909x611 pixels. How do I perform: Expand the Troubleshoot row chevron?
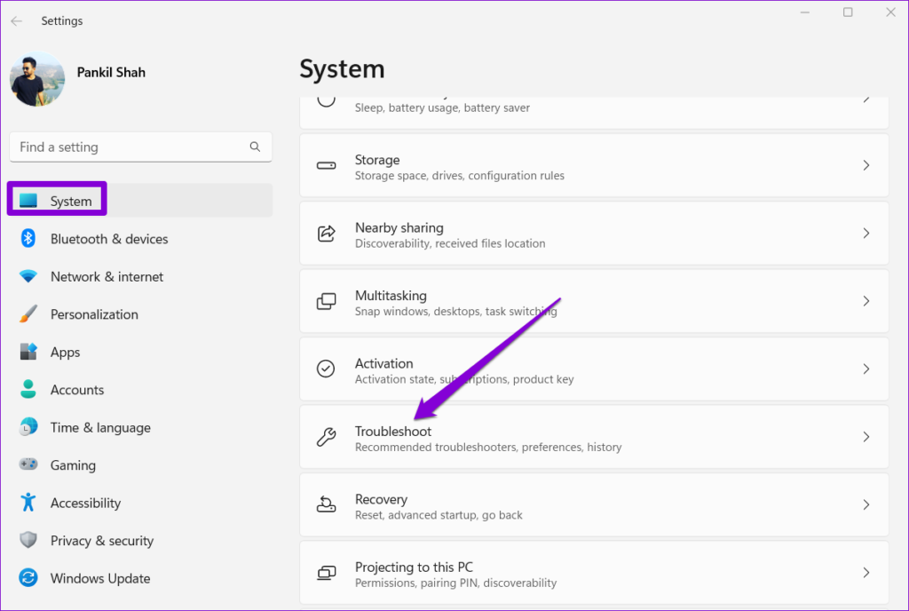click(x=866, y=437)
